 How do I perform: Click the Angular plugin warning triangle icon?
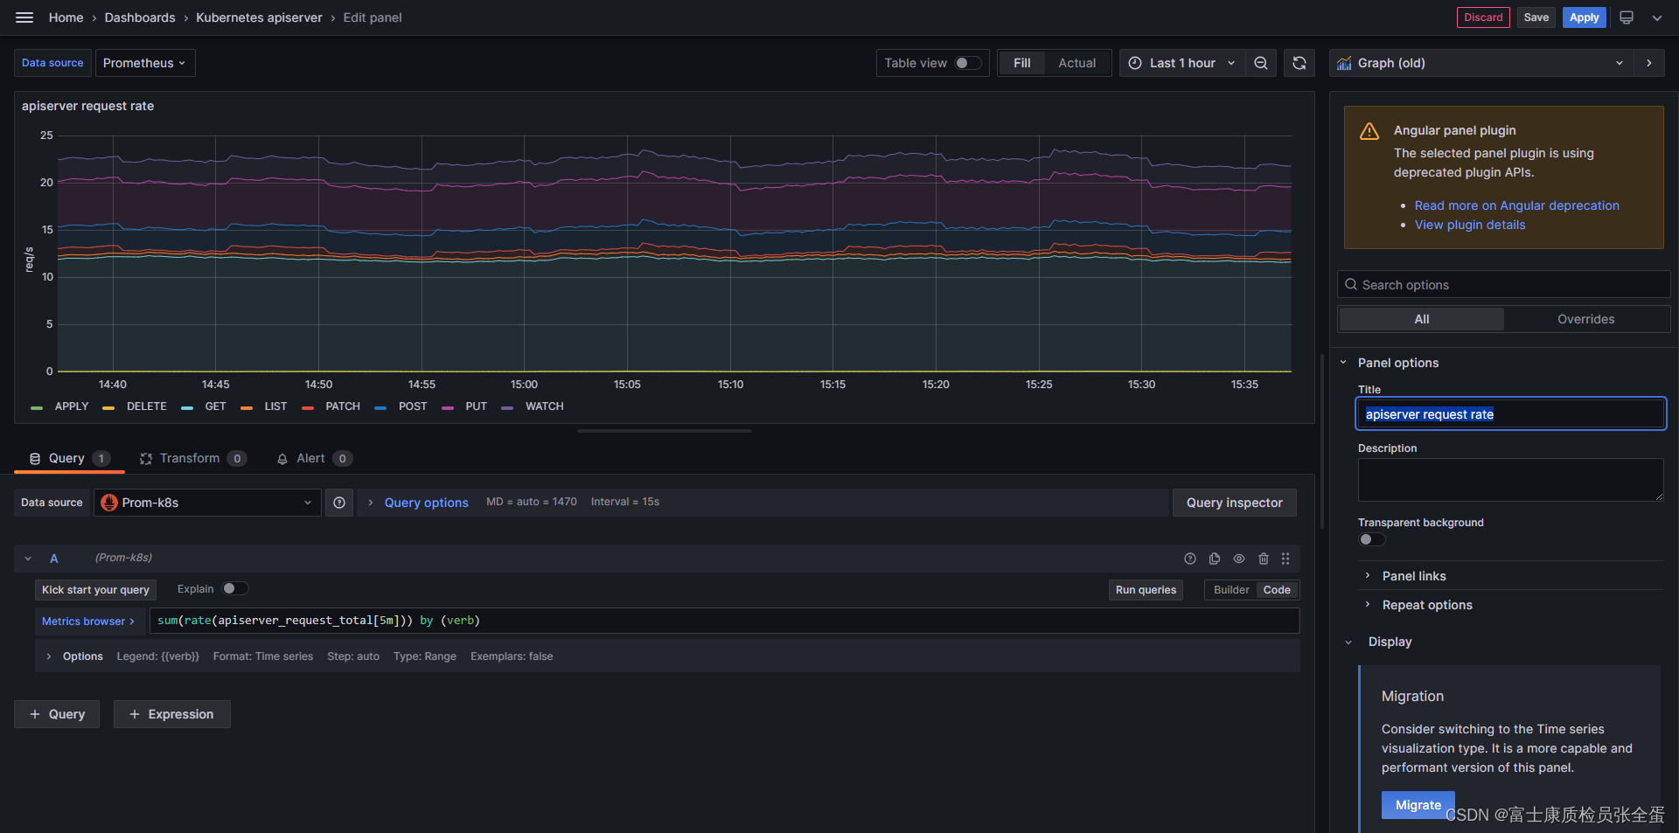click(1369, 132)
